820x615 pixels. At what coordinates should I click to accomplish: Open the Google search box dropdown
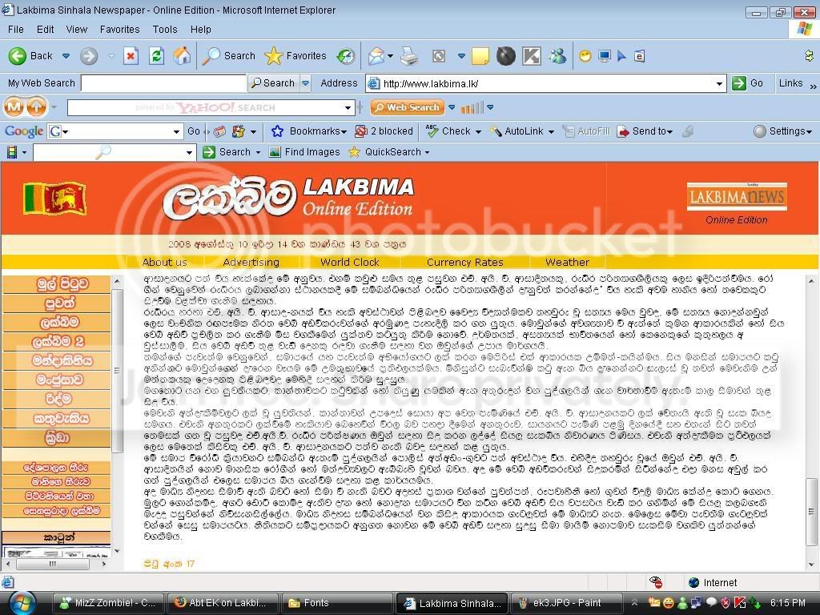point(176,132)
